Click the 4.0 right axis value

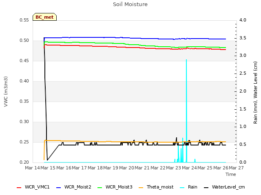[x=243, y=20]
